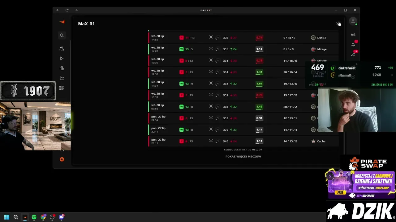The height and width of the screenshot is (222, 396).
Task: Click the Elo value 346
Action: pyautogui.click(x=226, y=141)
